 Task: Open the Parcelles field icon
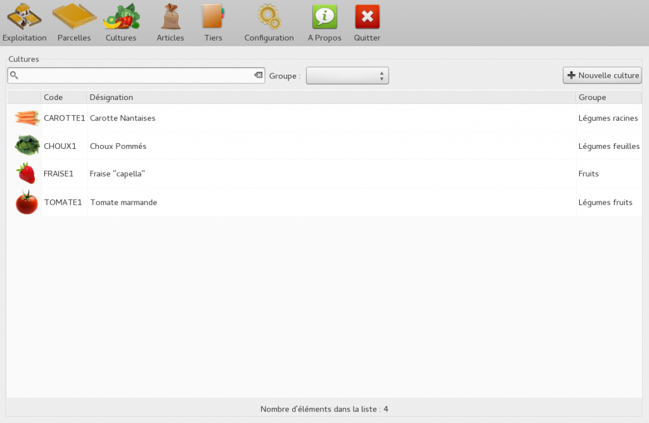74,16
